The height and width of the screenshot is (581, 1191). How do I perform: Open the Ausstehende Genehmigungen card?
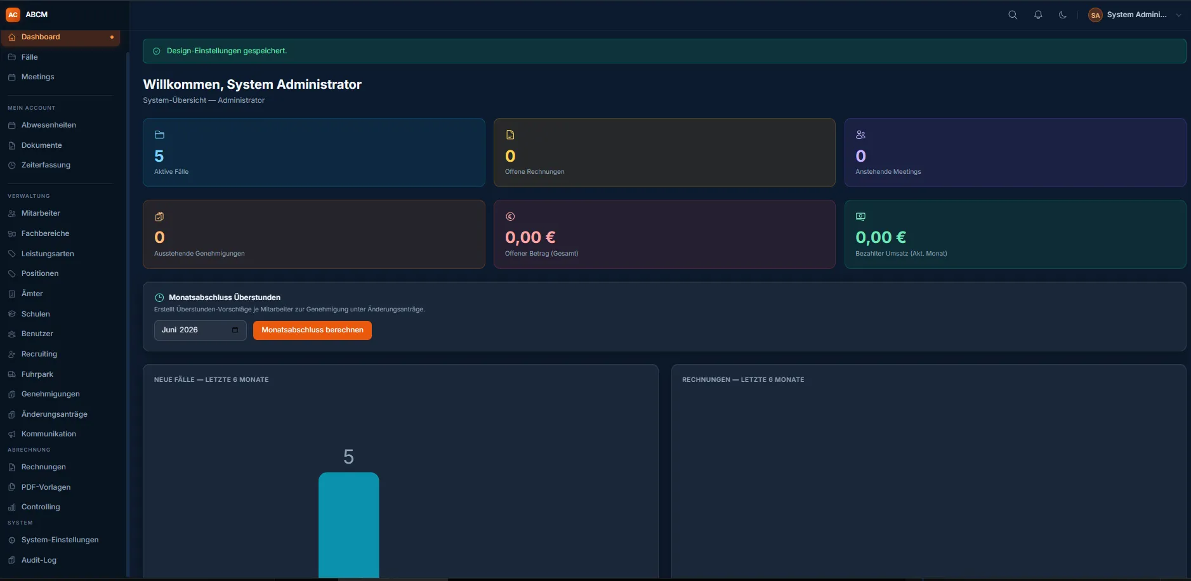coord(314,235)
